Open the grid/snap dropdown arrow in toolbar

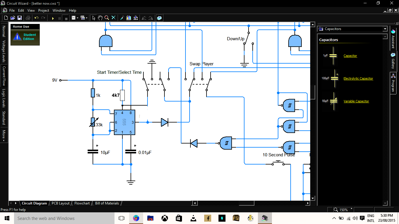click(x=77, y=18)
